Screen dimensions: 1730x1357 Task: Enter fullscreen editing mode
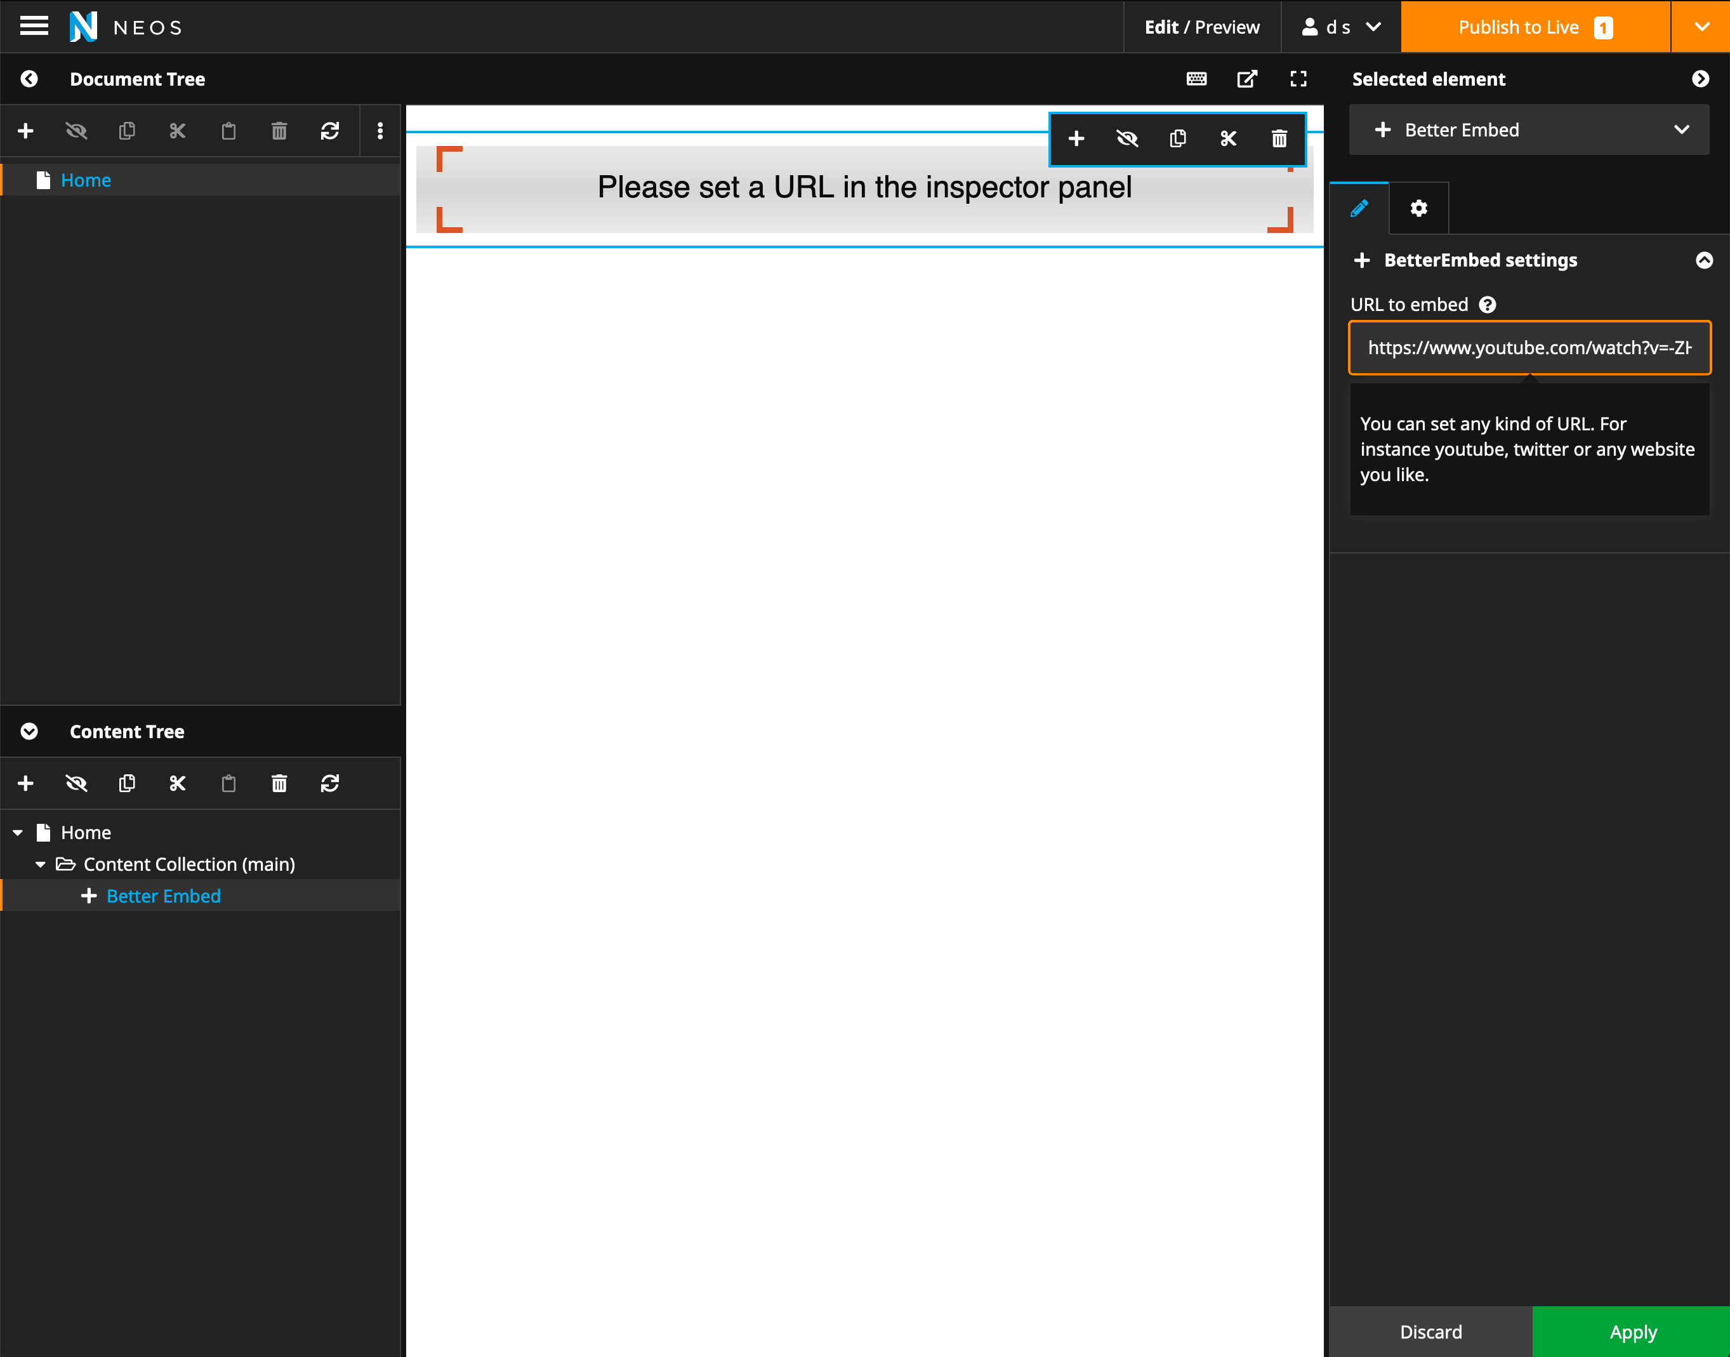1298,79
